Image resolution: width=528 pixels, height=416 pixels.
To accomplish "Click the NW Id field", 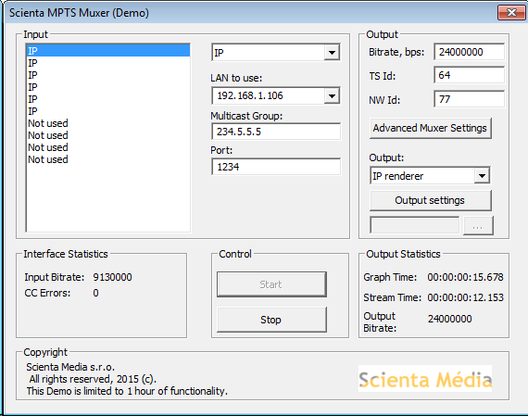I will [x=469, y=99].
